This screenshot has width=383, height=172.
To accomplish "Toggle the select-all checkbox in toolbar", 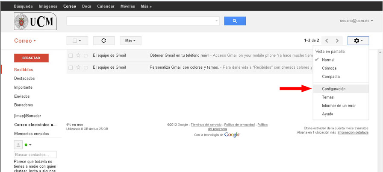I will click(x=75, y=41).
